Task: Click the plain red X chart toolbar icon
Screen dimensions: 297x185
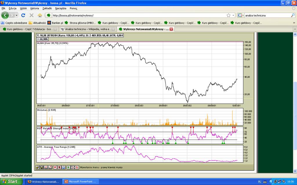Action: point(55,167)
